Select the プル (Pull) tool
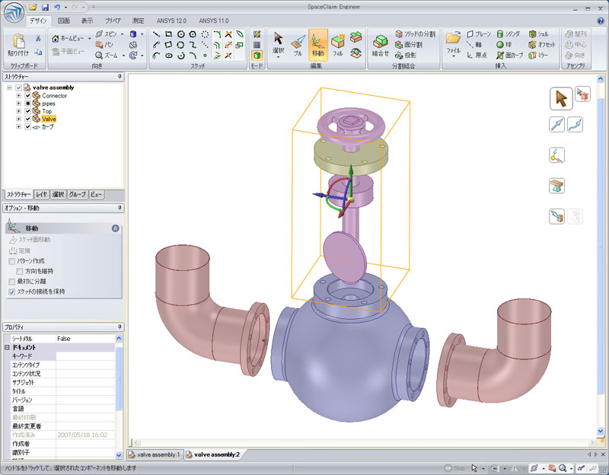The height and width of the screenshot is (475, 609). (x=298, y=43)
